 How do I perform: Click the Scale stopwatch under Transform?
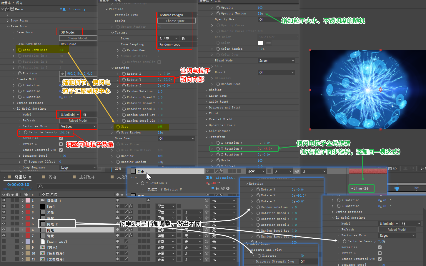(218, 160)
